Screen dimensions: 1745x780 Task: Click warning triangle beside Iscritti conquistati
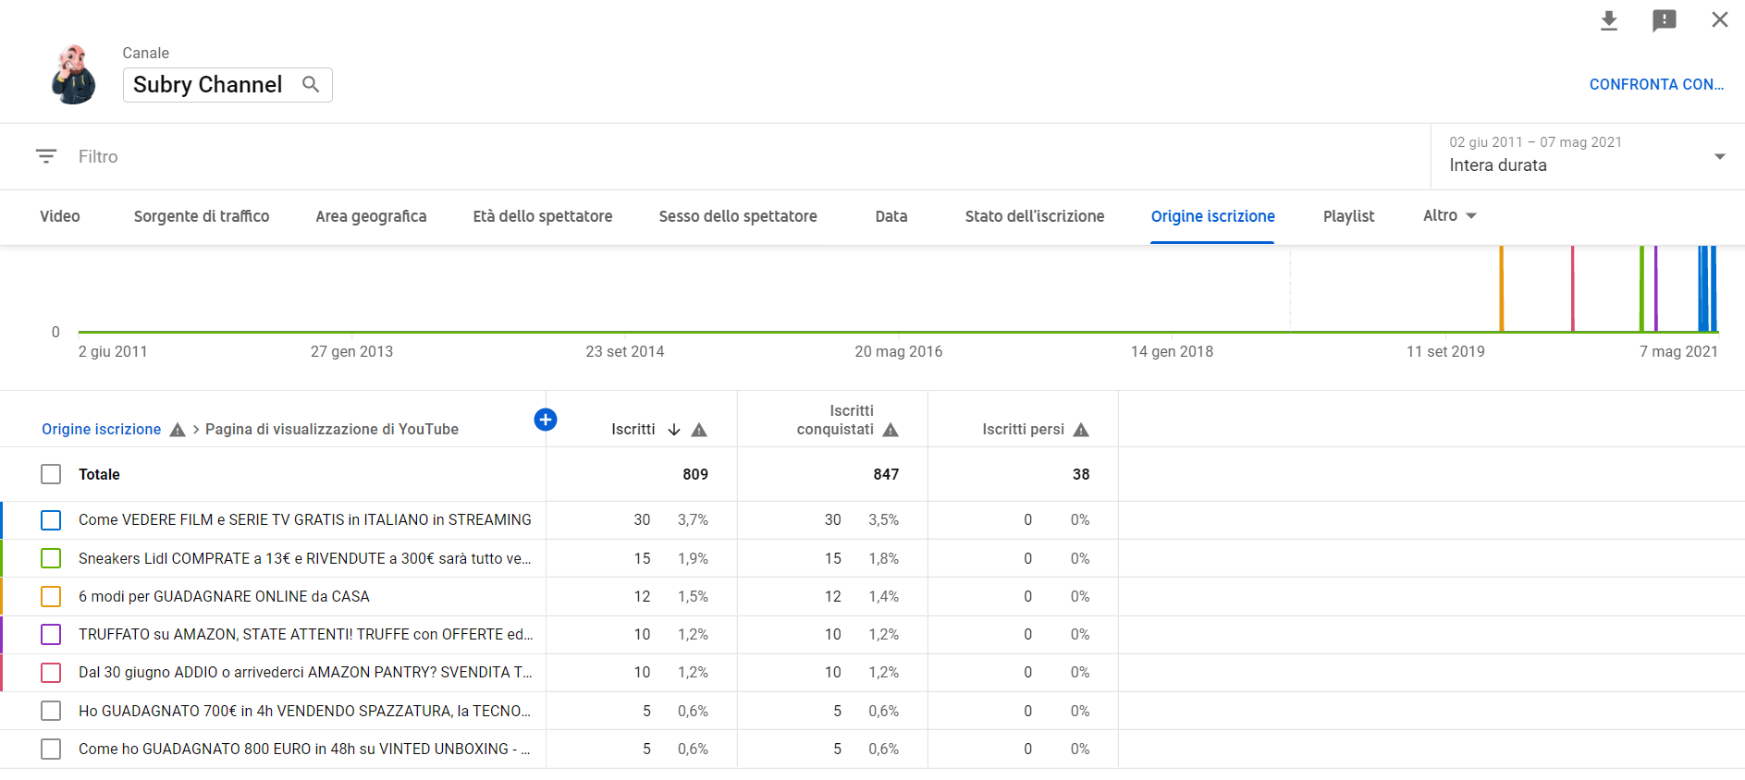pos(891,430)
